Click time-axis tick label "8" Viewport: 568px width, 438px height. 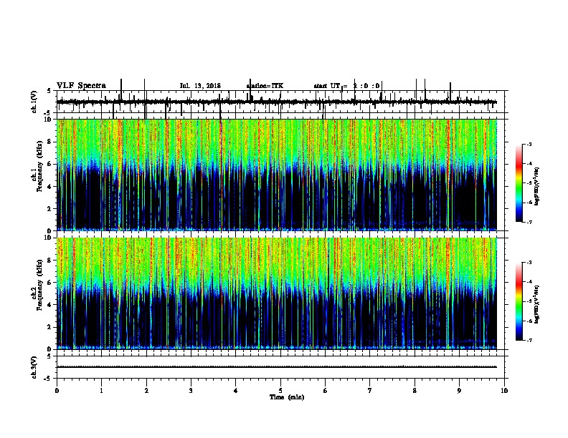pos(415,391)
